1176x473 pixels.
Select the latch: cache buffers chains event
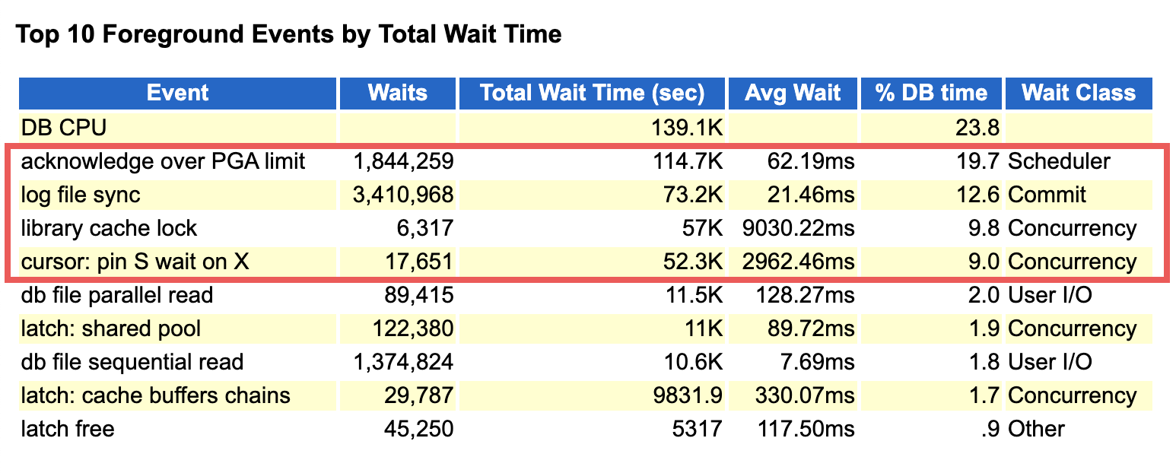pyautogui.click(x=155, y=395)
